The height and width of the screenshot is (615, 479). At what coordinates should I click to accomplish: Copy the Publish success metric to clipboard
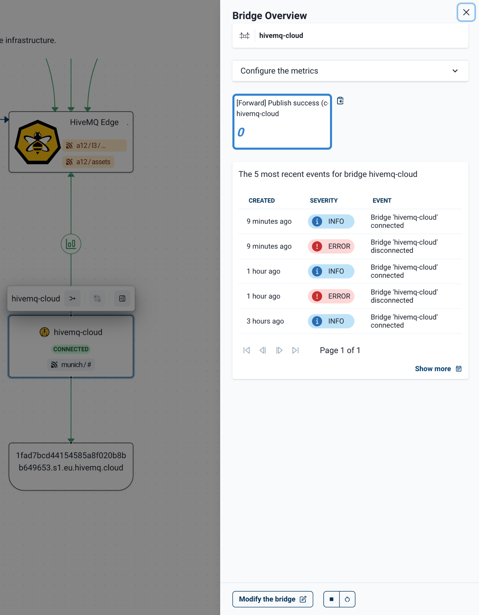(340, 101)
